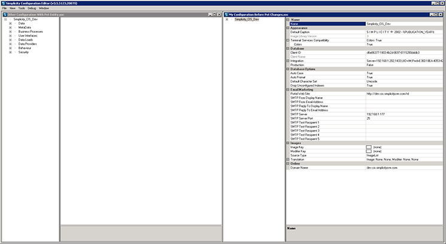
Task: Click the Modifier Key color box
Action: click(369, 152)
